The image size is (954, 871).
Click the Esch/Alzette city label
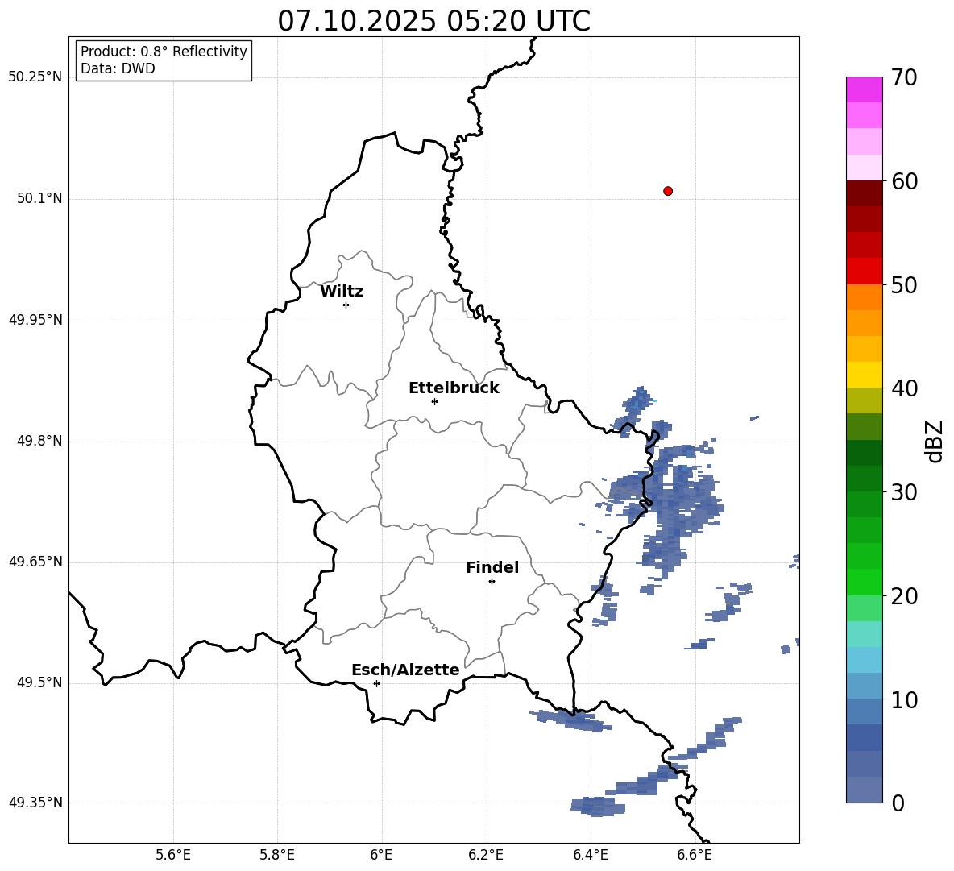coord(406,670)
